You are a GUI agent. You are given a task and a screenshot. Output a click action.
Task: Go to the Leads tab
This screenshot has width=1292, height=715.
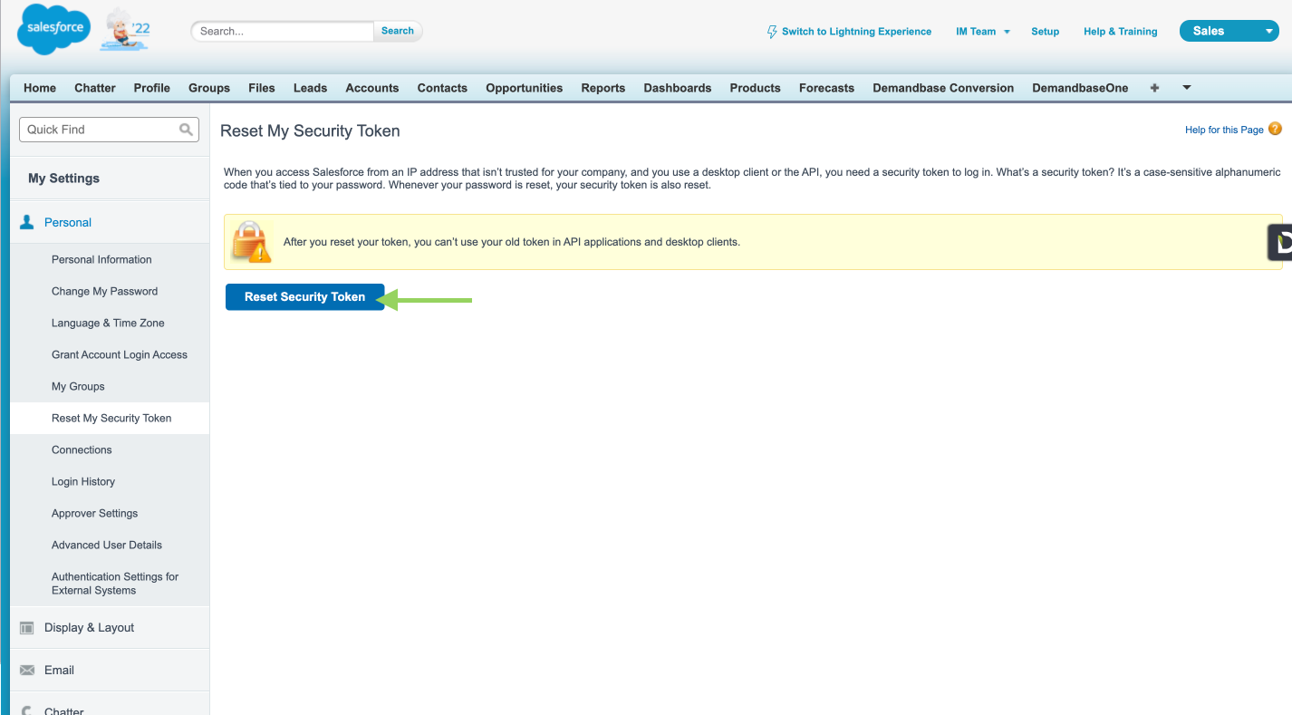[310, 88]
